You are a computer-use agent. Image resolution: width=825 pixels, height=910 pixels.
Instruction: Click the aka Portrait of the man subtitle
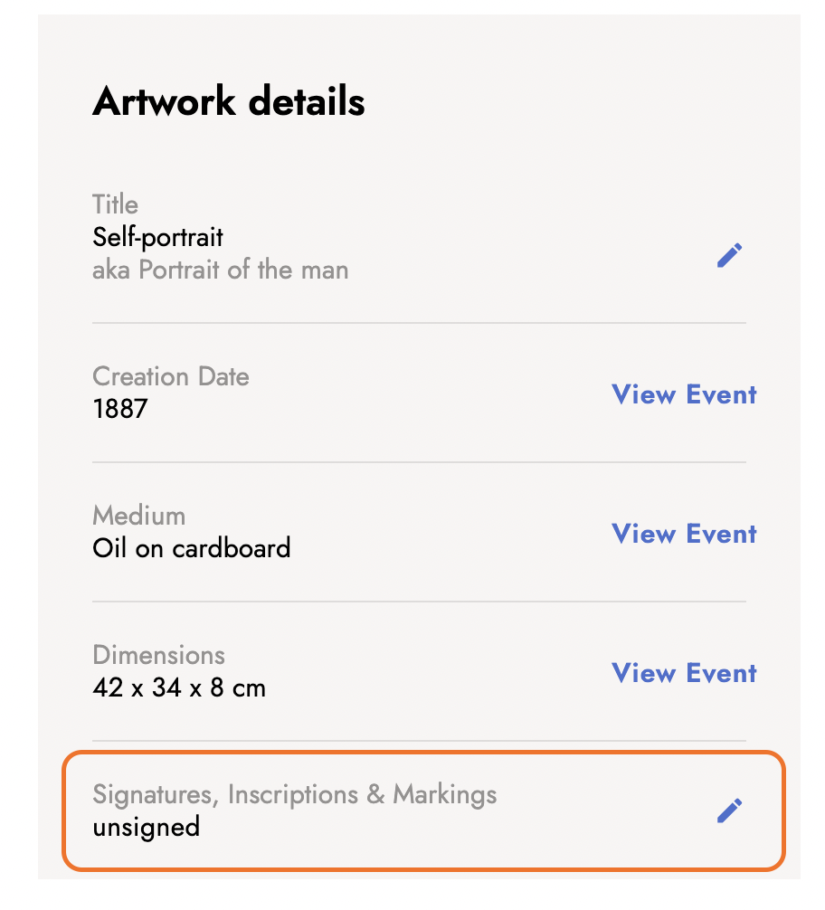(220, 270)
